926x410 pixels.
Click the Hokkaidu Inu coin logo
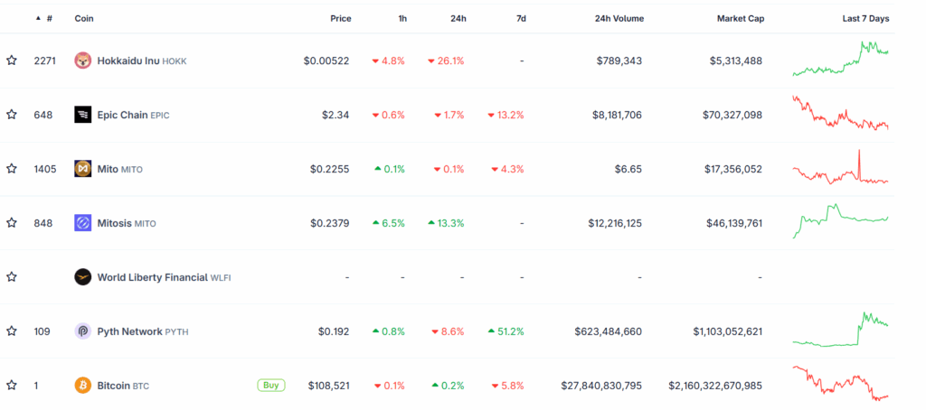(x=83, y=61)
